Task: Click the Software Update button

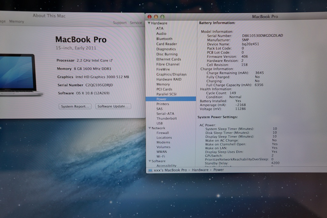Action: pyautogui.click(x=113, y=106)
